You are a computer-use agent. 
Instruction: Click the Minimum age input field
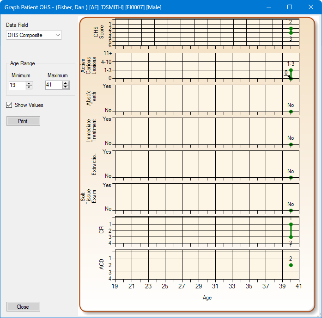17,85
